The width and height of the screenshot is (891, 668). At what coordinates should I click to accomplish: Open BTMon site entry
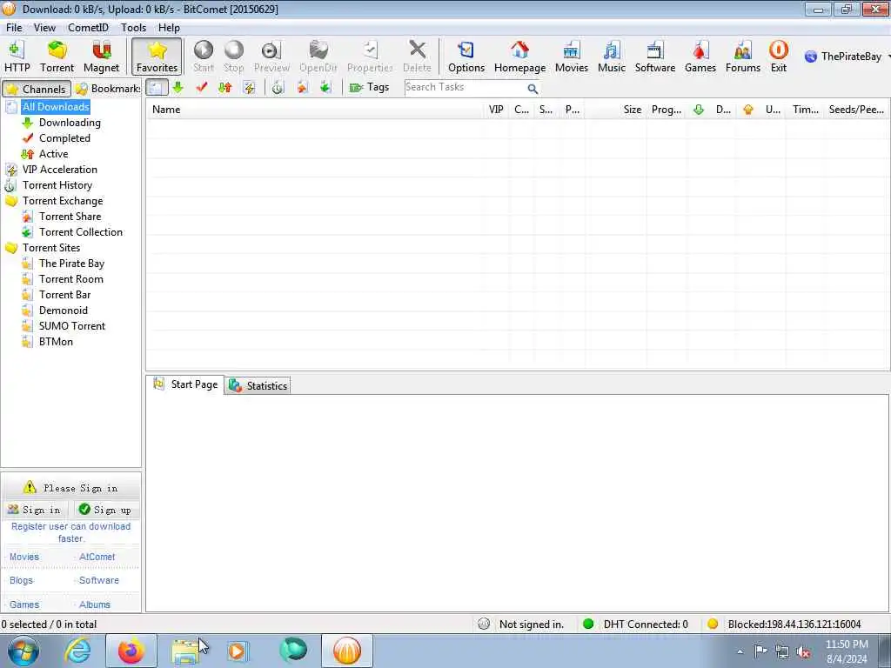[x=56, y=341]
